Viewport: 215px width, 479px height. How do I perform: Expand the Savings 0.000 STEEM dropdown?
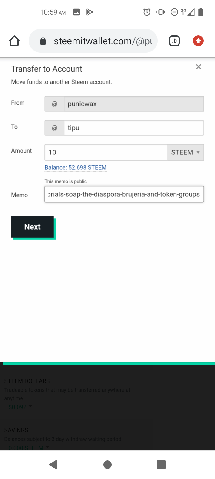[x=28, y=448]
